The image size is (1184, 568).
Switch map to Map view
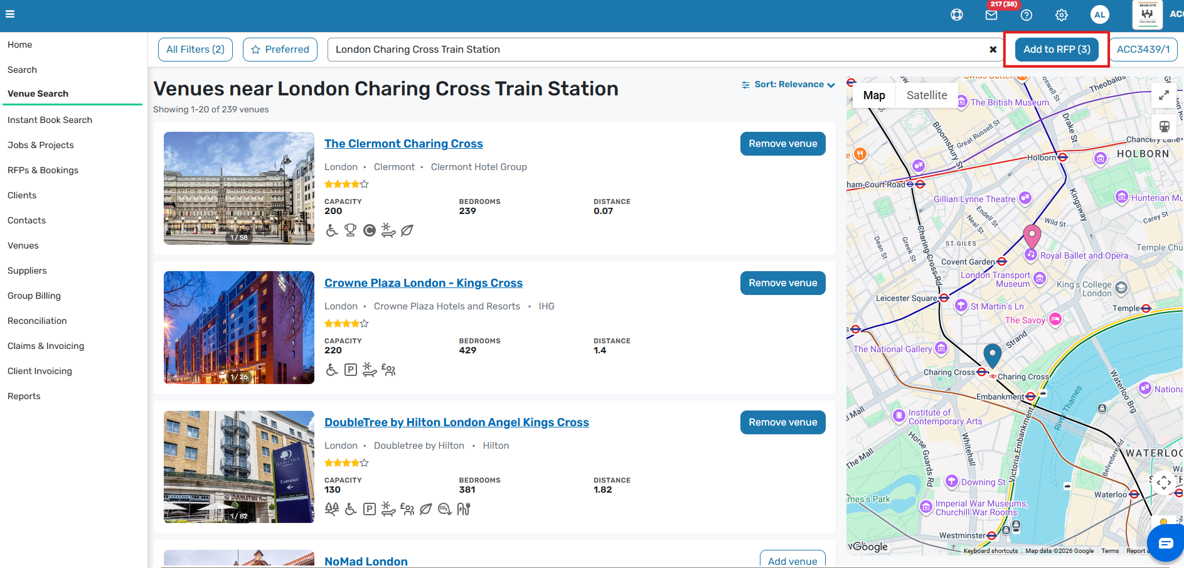pos(874,95)
